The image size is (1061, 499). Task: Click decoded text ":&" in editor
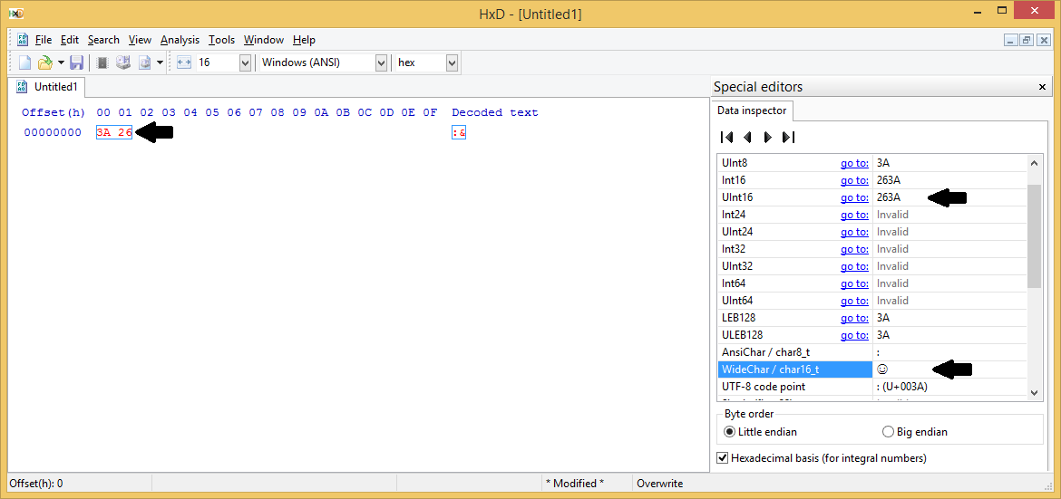(x=459, y=132)
